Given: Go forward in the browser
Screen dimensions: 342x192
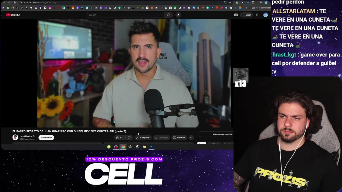Looking at the screenshot, I should tap(4, 2).
